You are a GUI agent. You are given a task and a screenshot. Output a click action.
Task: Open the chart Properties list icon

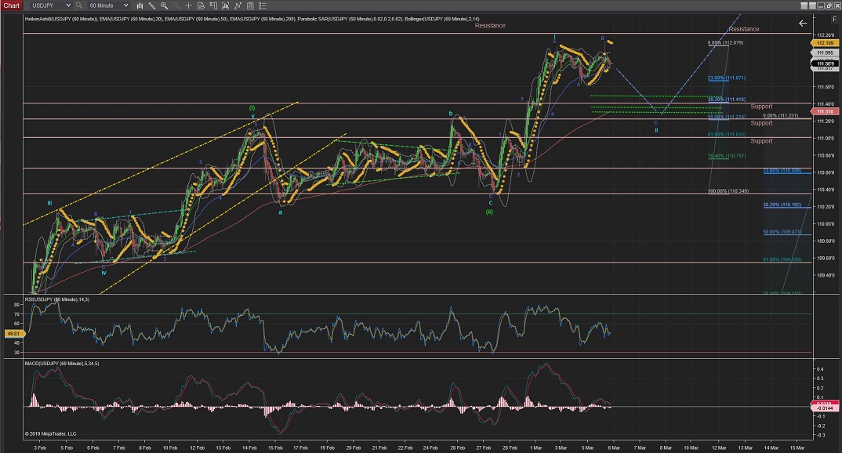click(262, 5)
